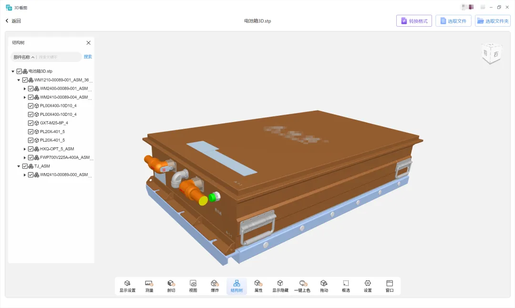This screenshot has width=515, height=308.
Task: Trigger the 爆炸 explode view tool
Action: point(215,286)
